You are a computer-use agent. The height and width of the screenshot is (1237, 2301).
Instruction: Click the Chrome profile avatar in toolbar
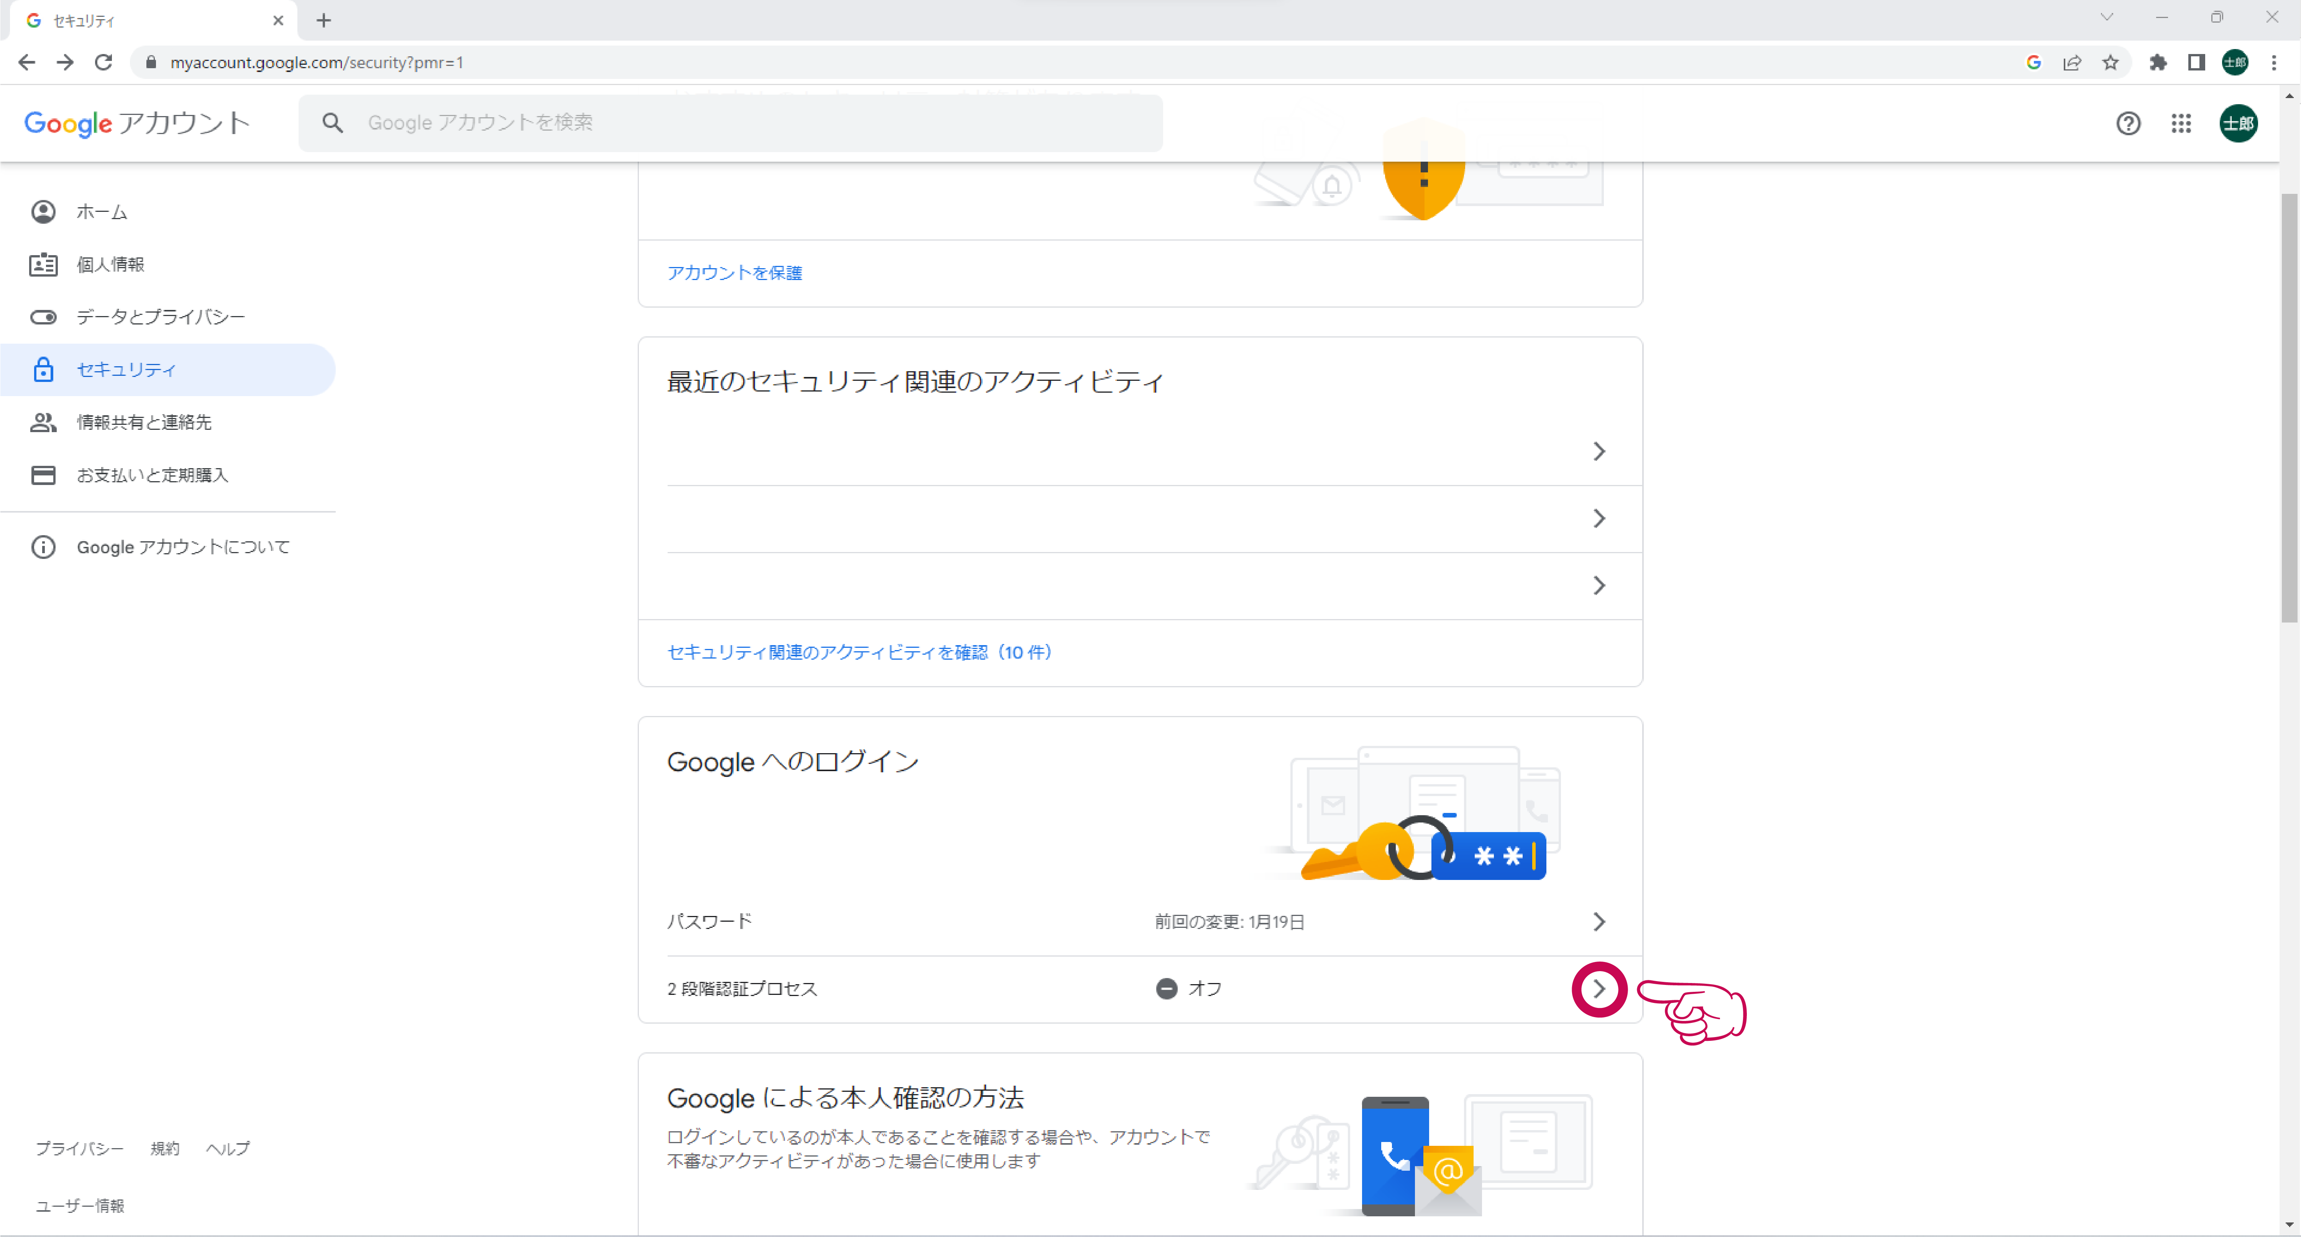tap(2235, 62)
